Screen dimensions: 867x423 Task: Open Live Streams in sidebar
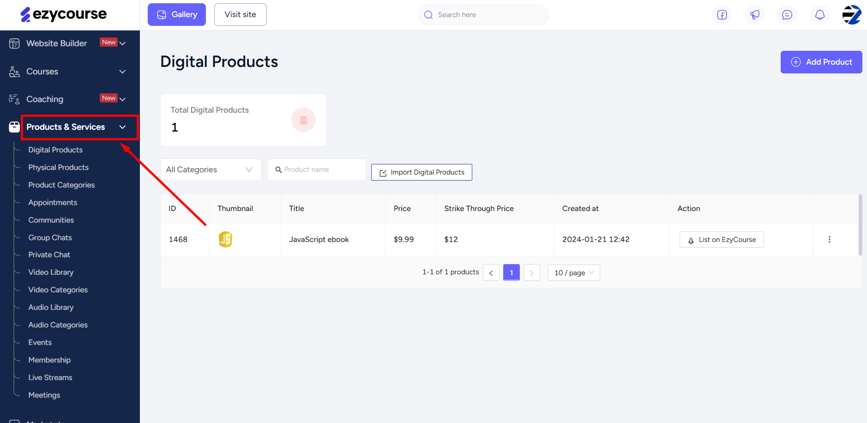pos(50,377)
